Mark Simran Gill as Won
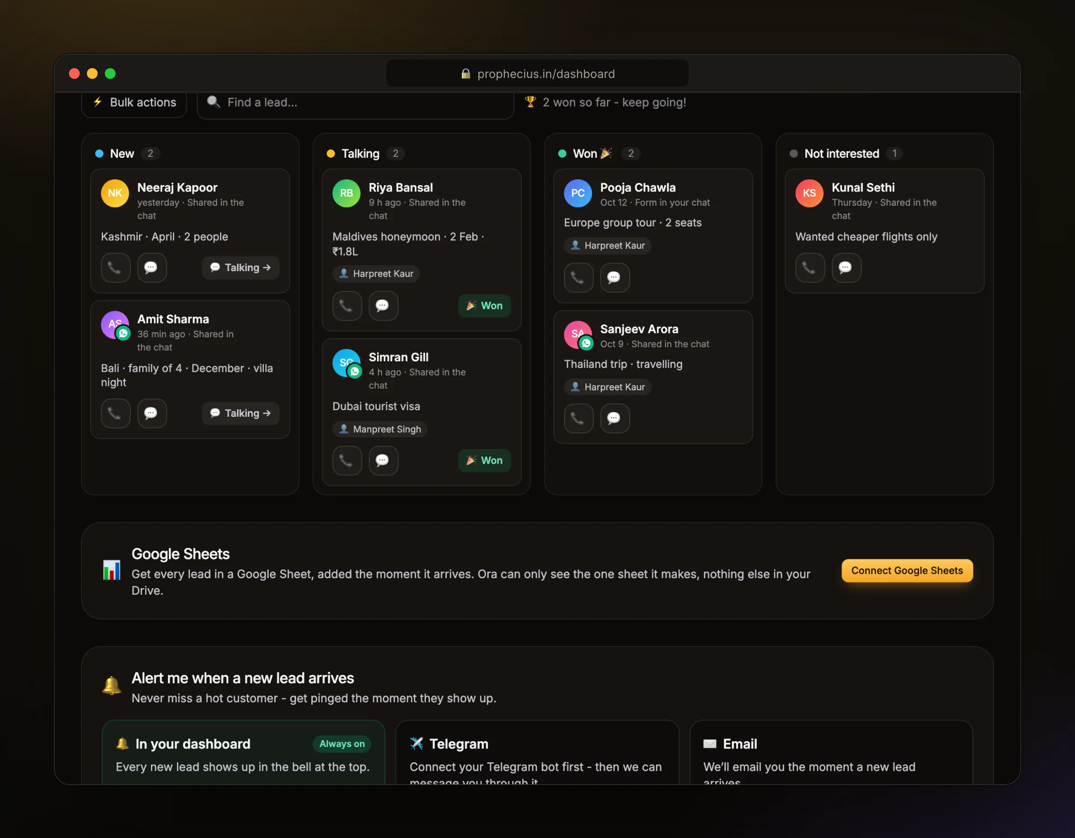Viewport: 1075px width, 838px height. pos(484,460)
